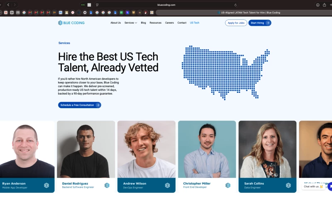Open the page settings icon in the address bar

(97, 5)
